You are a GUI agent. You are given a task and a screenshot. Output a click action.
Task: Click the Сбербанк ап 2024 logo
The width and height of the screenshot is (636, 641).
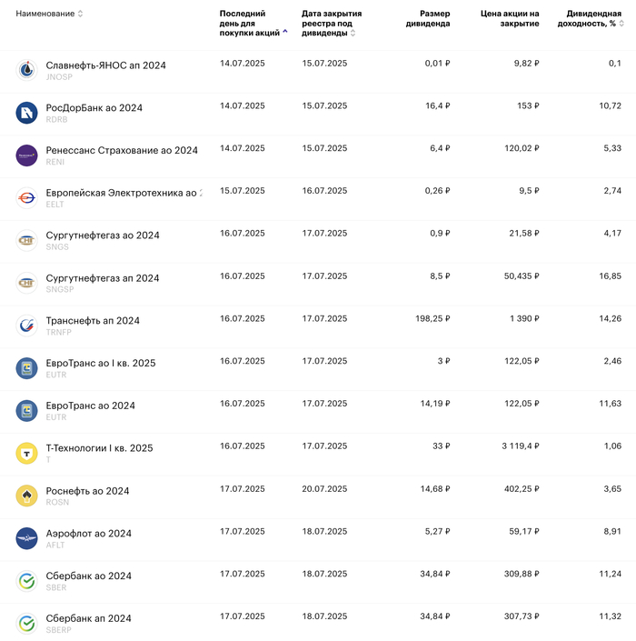26,624
